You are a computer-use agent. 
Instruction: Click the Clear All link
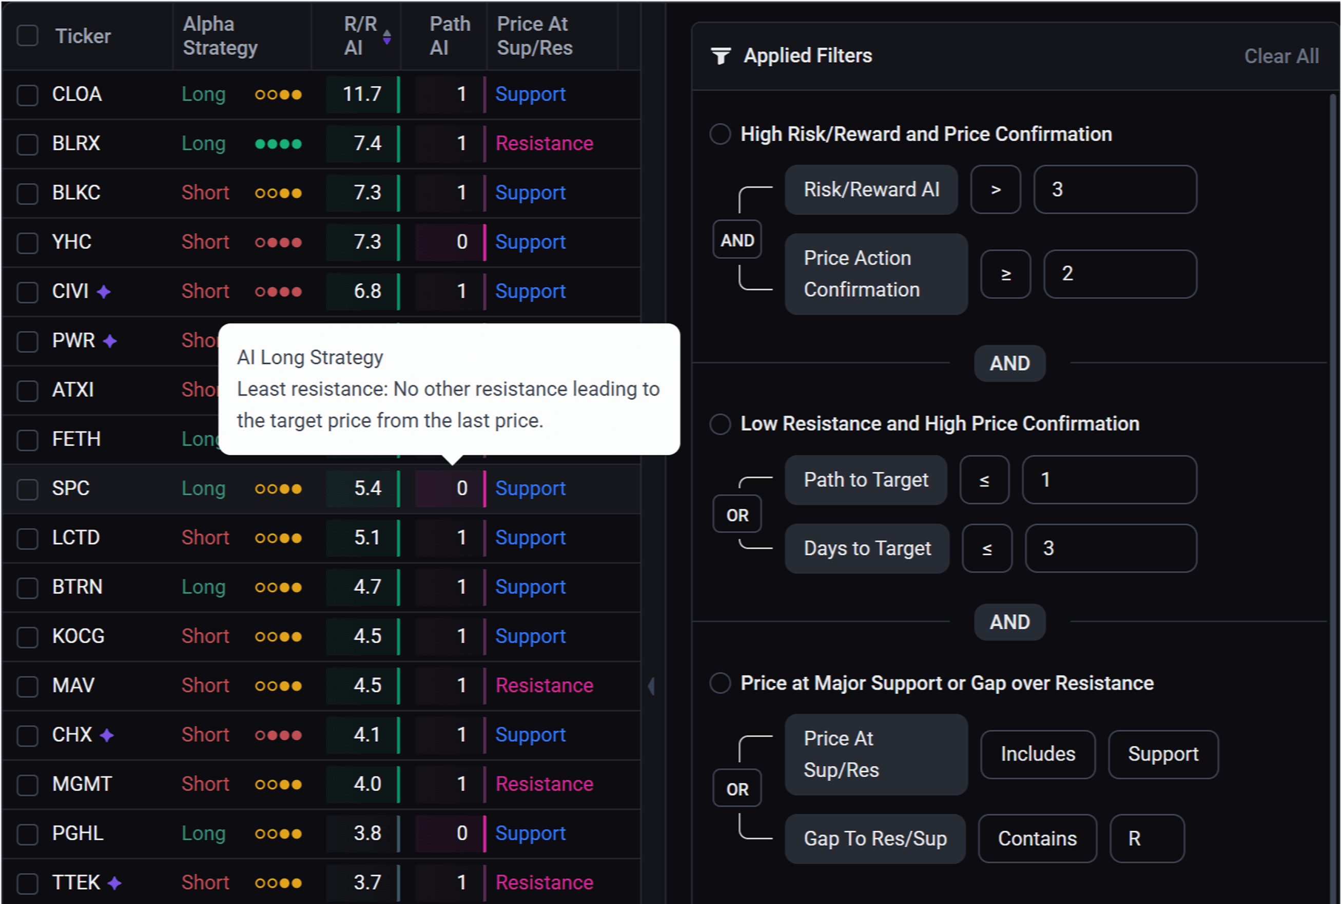pos(1281,56)
